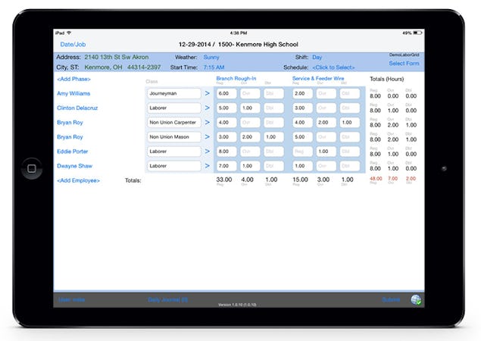Select Clinton Delacruz's Laborer class field
Image resolution: width=481 pixels, height=341 pixels.
point(174,108)
